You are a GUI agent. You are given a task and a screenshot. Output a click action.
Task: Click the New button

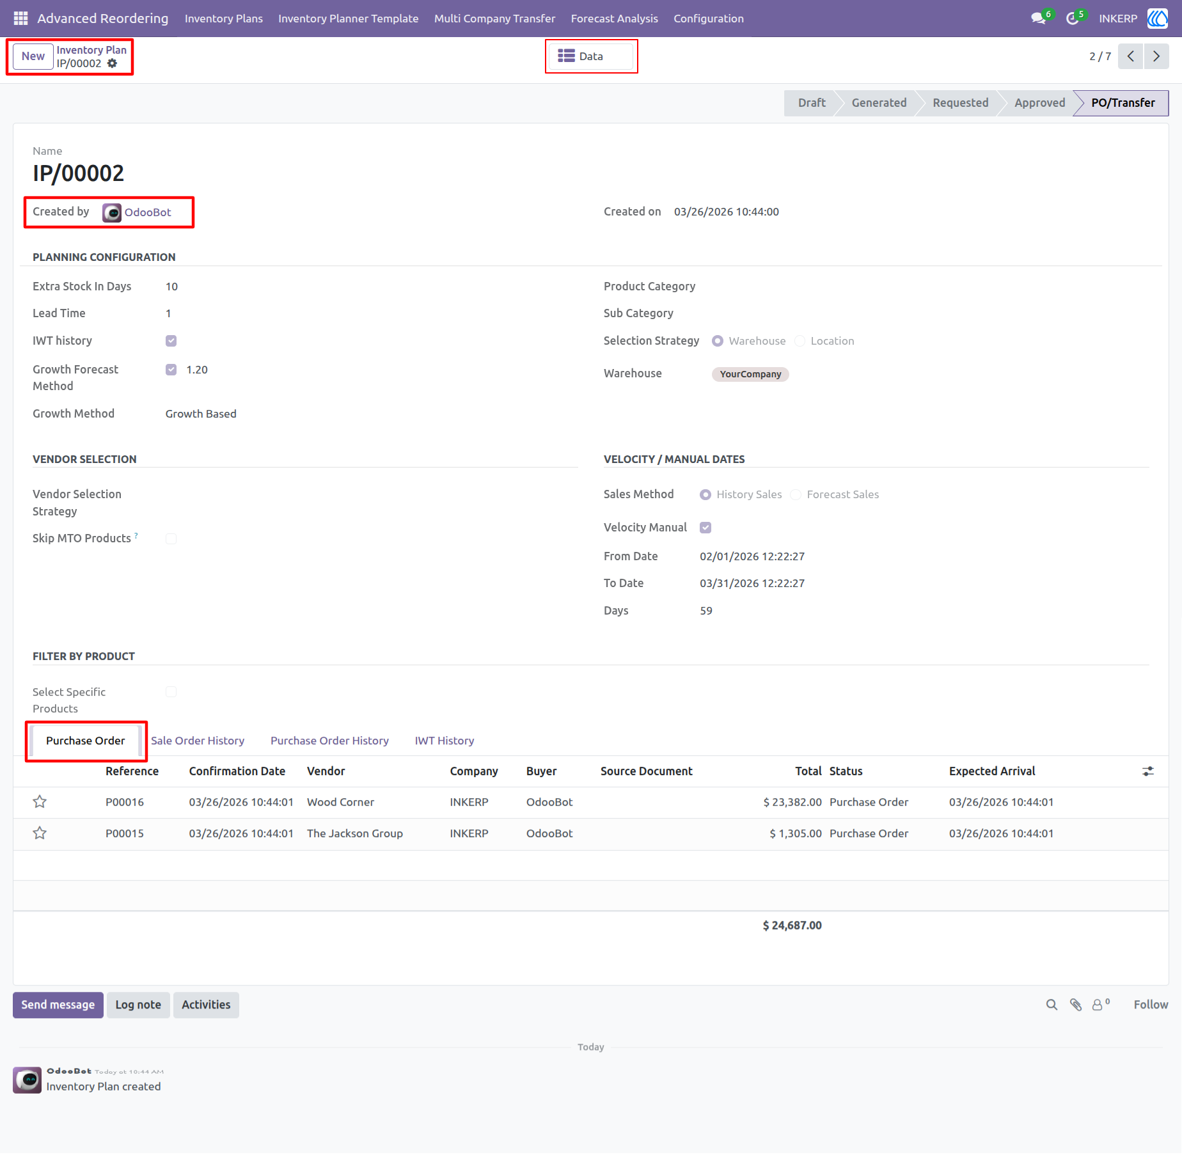[x=33, y=56]
